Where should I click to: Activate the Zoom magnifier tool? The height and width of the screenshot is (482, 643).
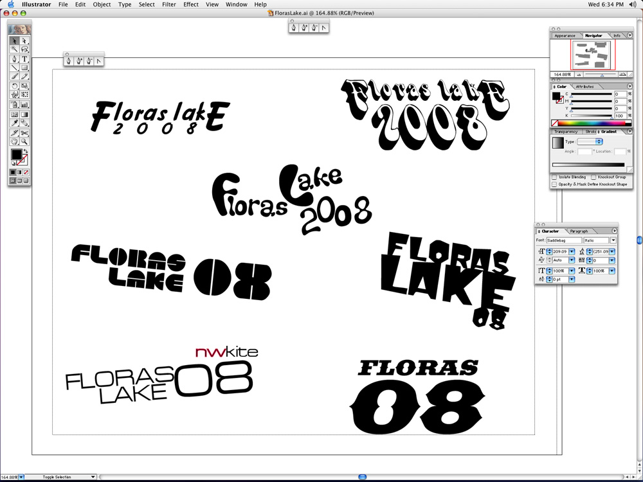pyautogui.click(x=24, y=141)
